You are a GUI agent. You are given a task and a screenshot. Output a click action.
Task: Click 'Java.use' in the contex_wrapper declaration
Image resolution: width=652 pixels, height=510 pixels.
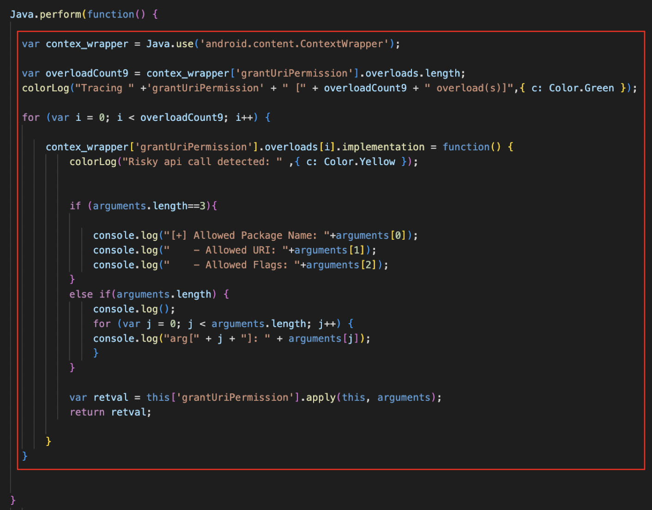point(170,44)
